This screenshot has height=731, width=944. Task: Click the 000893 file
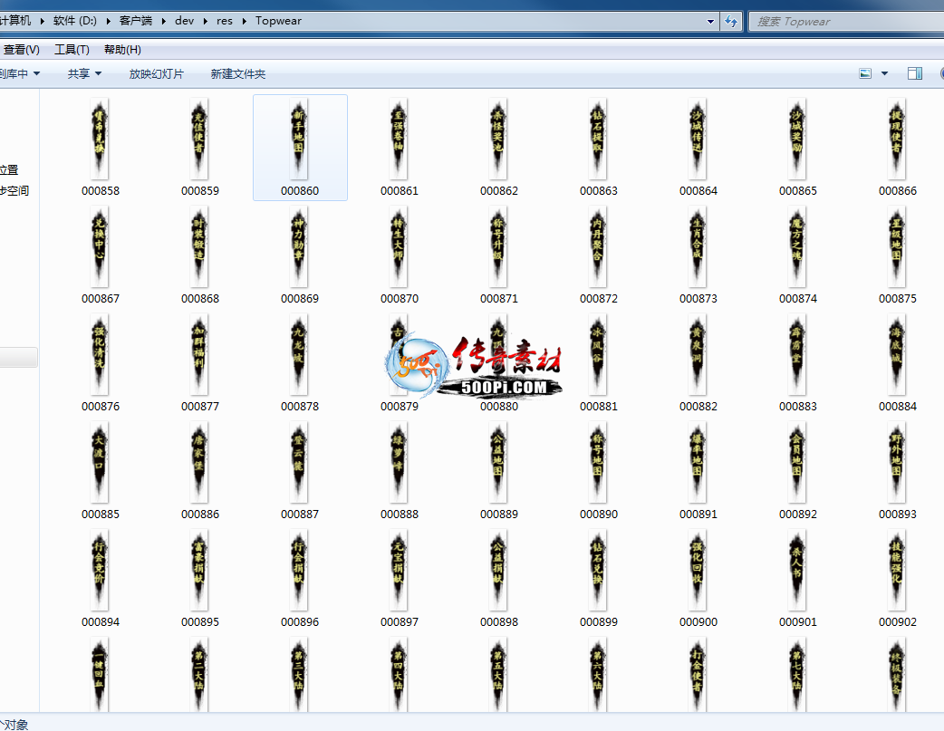tap(897, 463)
